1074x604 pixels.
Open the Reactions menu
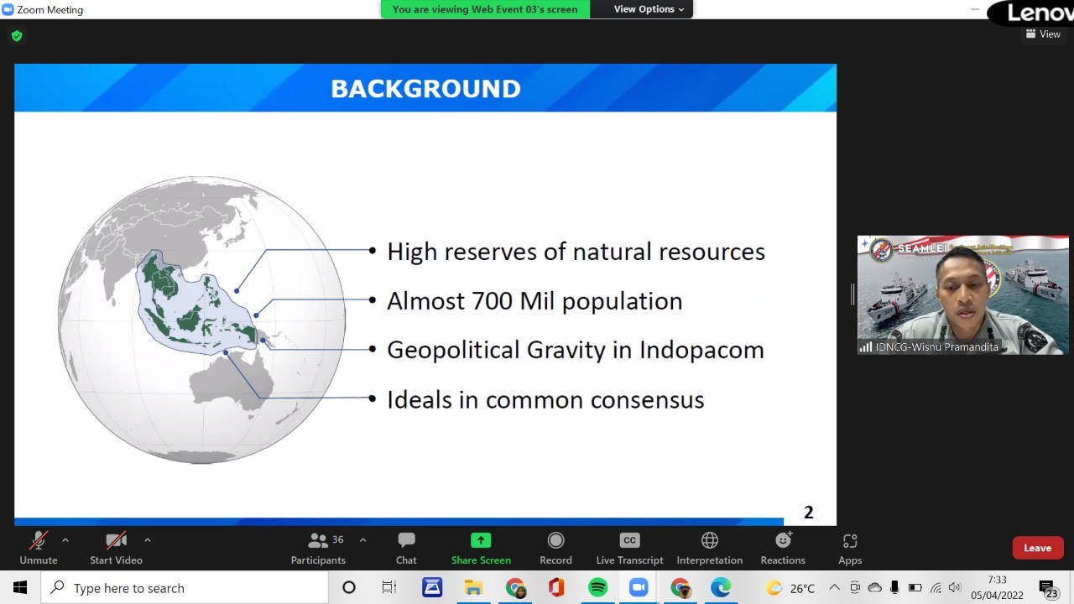[783, 549]
